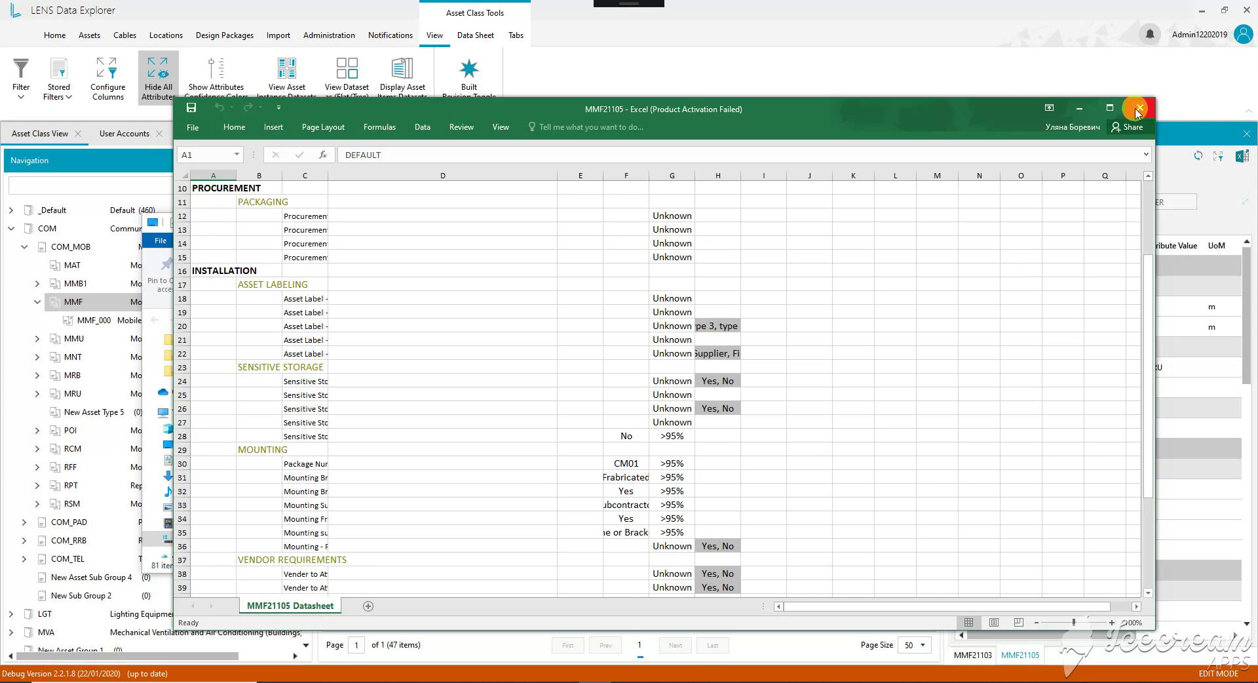Toggle Hide All Attributes button

(x=158, y=78)
